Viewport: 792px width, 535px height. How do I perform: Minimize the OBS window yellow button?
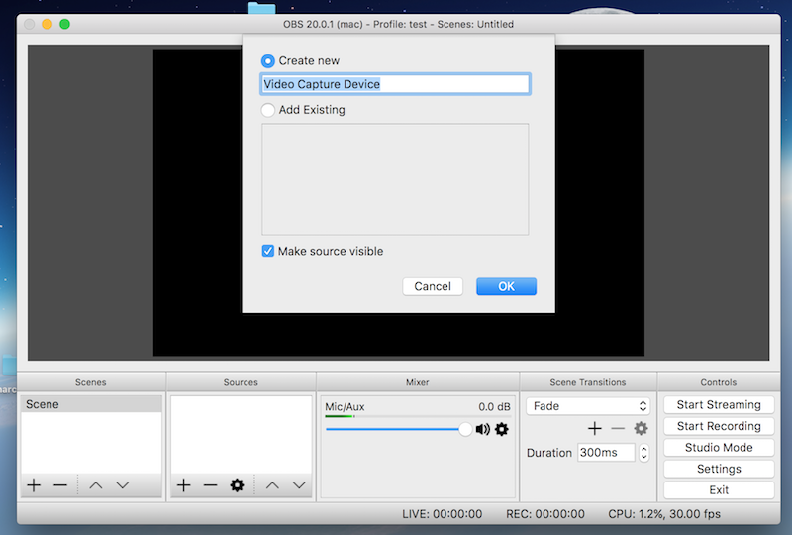point(47,24)
